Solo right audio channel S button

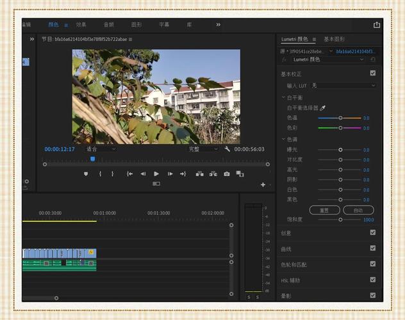(258, 298)
